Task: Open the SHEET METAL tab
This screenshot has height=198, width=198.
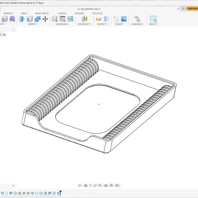Action: coord(42,13)
